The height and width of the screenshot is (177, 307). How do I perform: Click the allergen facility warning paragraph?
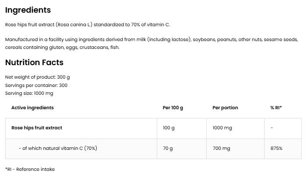point(151,43)
